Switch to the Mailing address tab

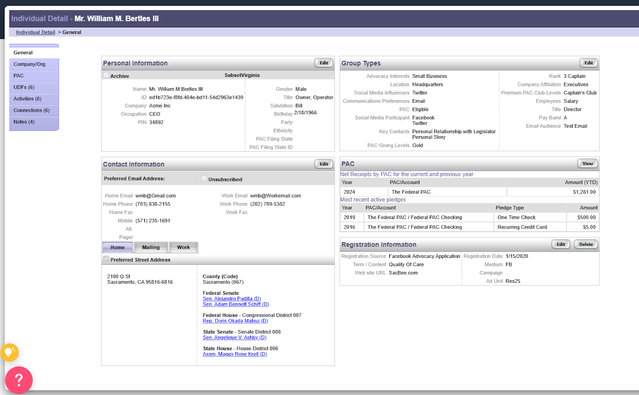pyautogui.click(x=151, y=247)
